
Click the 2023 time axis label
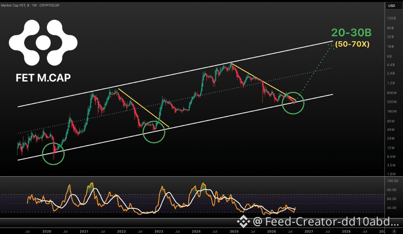tap(158, 231)
